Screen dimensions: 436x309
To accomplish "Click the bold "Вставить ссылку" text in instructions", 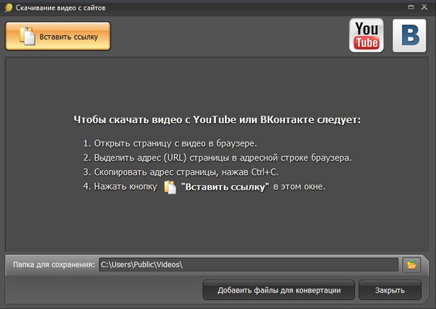I will pyautogui.click(x=225, y=187).
